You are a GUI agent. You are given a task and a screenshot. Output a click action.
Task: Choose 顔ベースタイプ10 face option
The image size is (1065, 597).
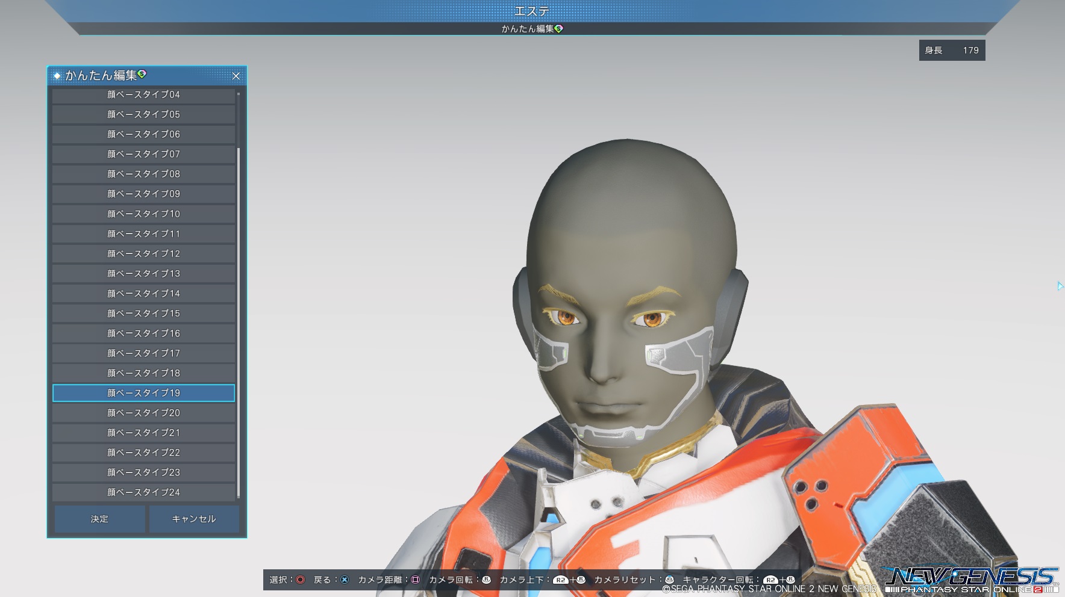[143, 214]
